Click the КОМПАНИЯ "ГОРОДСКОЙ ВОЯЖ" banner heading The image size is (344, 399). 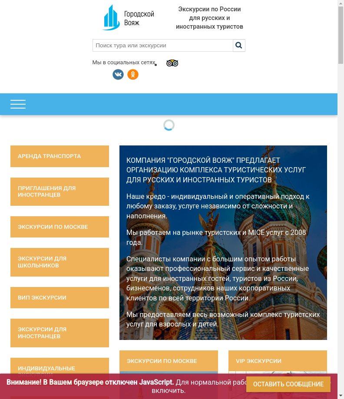click(x=216, y=170)
